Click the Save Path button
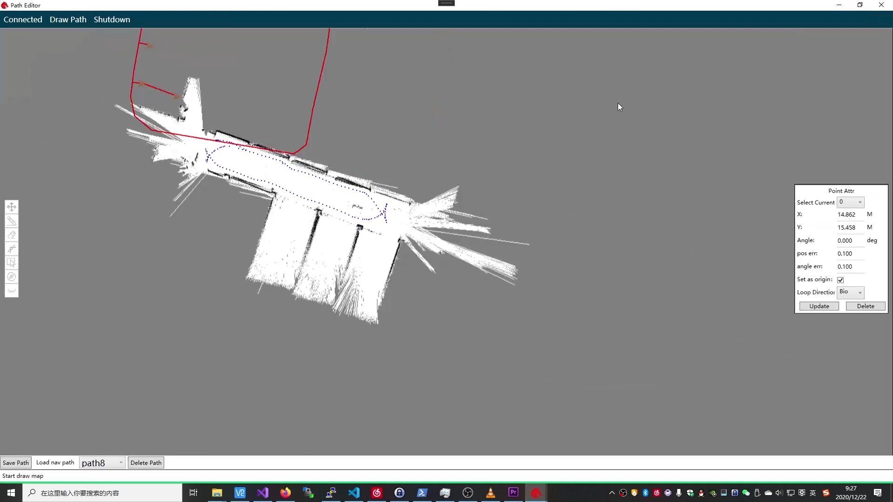 click(16, 462)
